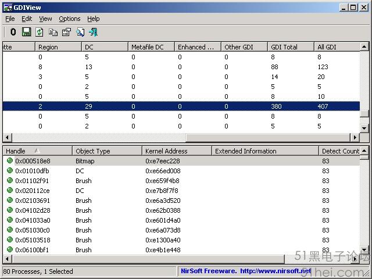Open the View menu
372x279 pixels.
45,19
